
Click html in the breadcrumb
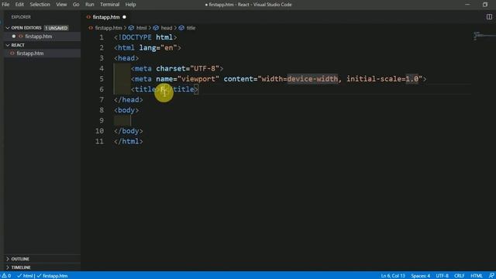pyautogui.click(x=141, y=28)
